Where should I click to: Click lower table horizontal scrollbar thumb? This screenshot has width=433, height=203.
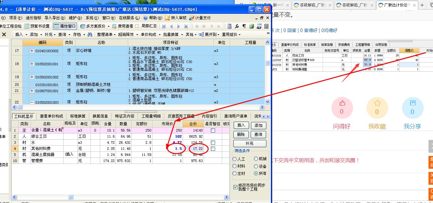tap(71, 197)
